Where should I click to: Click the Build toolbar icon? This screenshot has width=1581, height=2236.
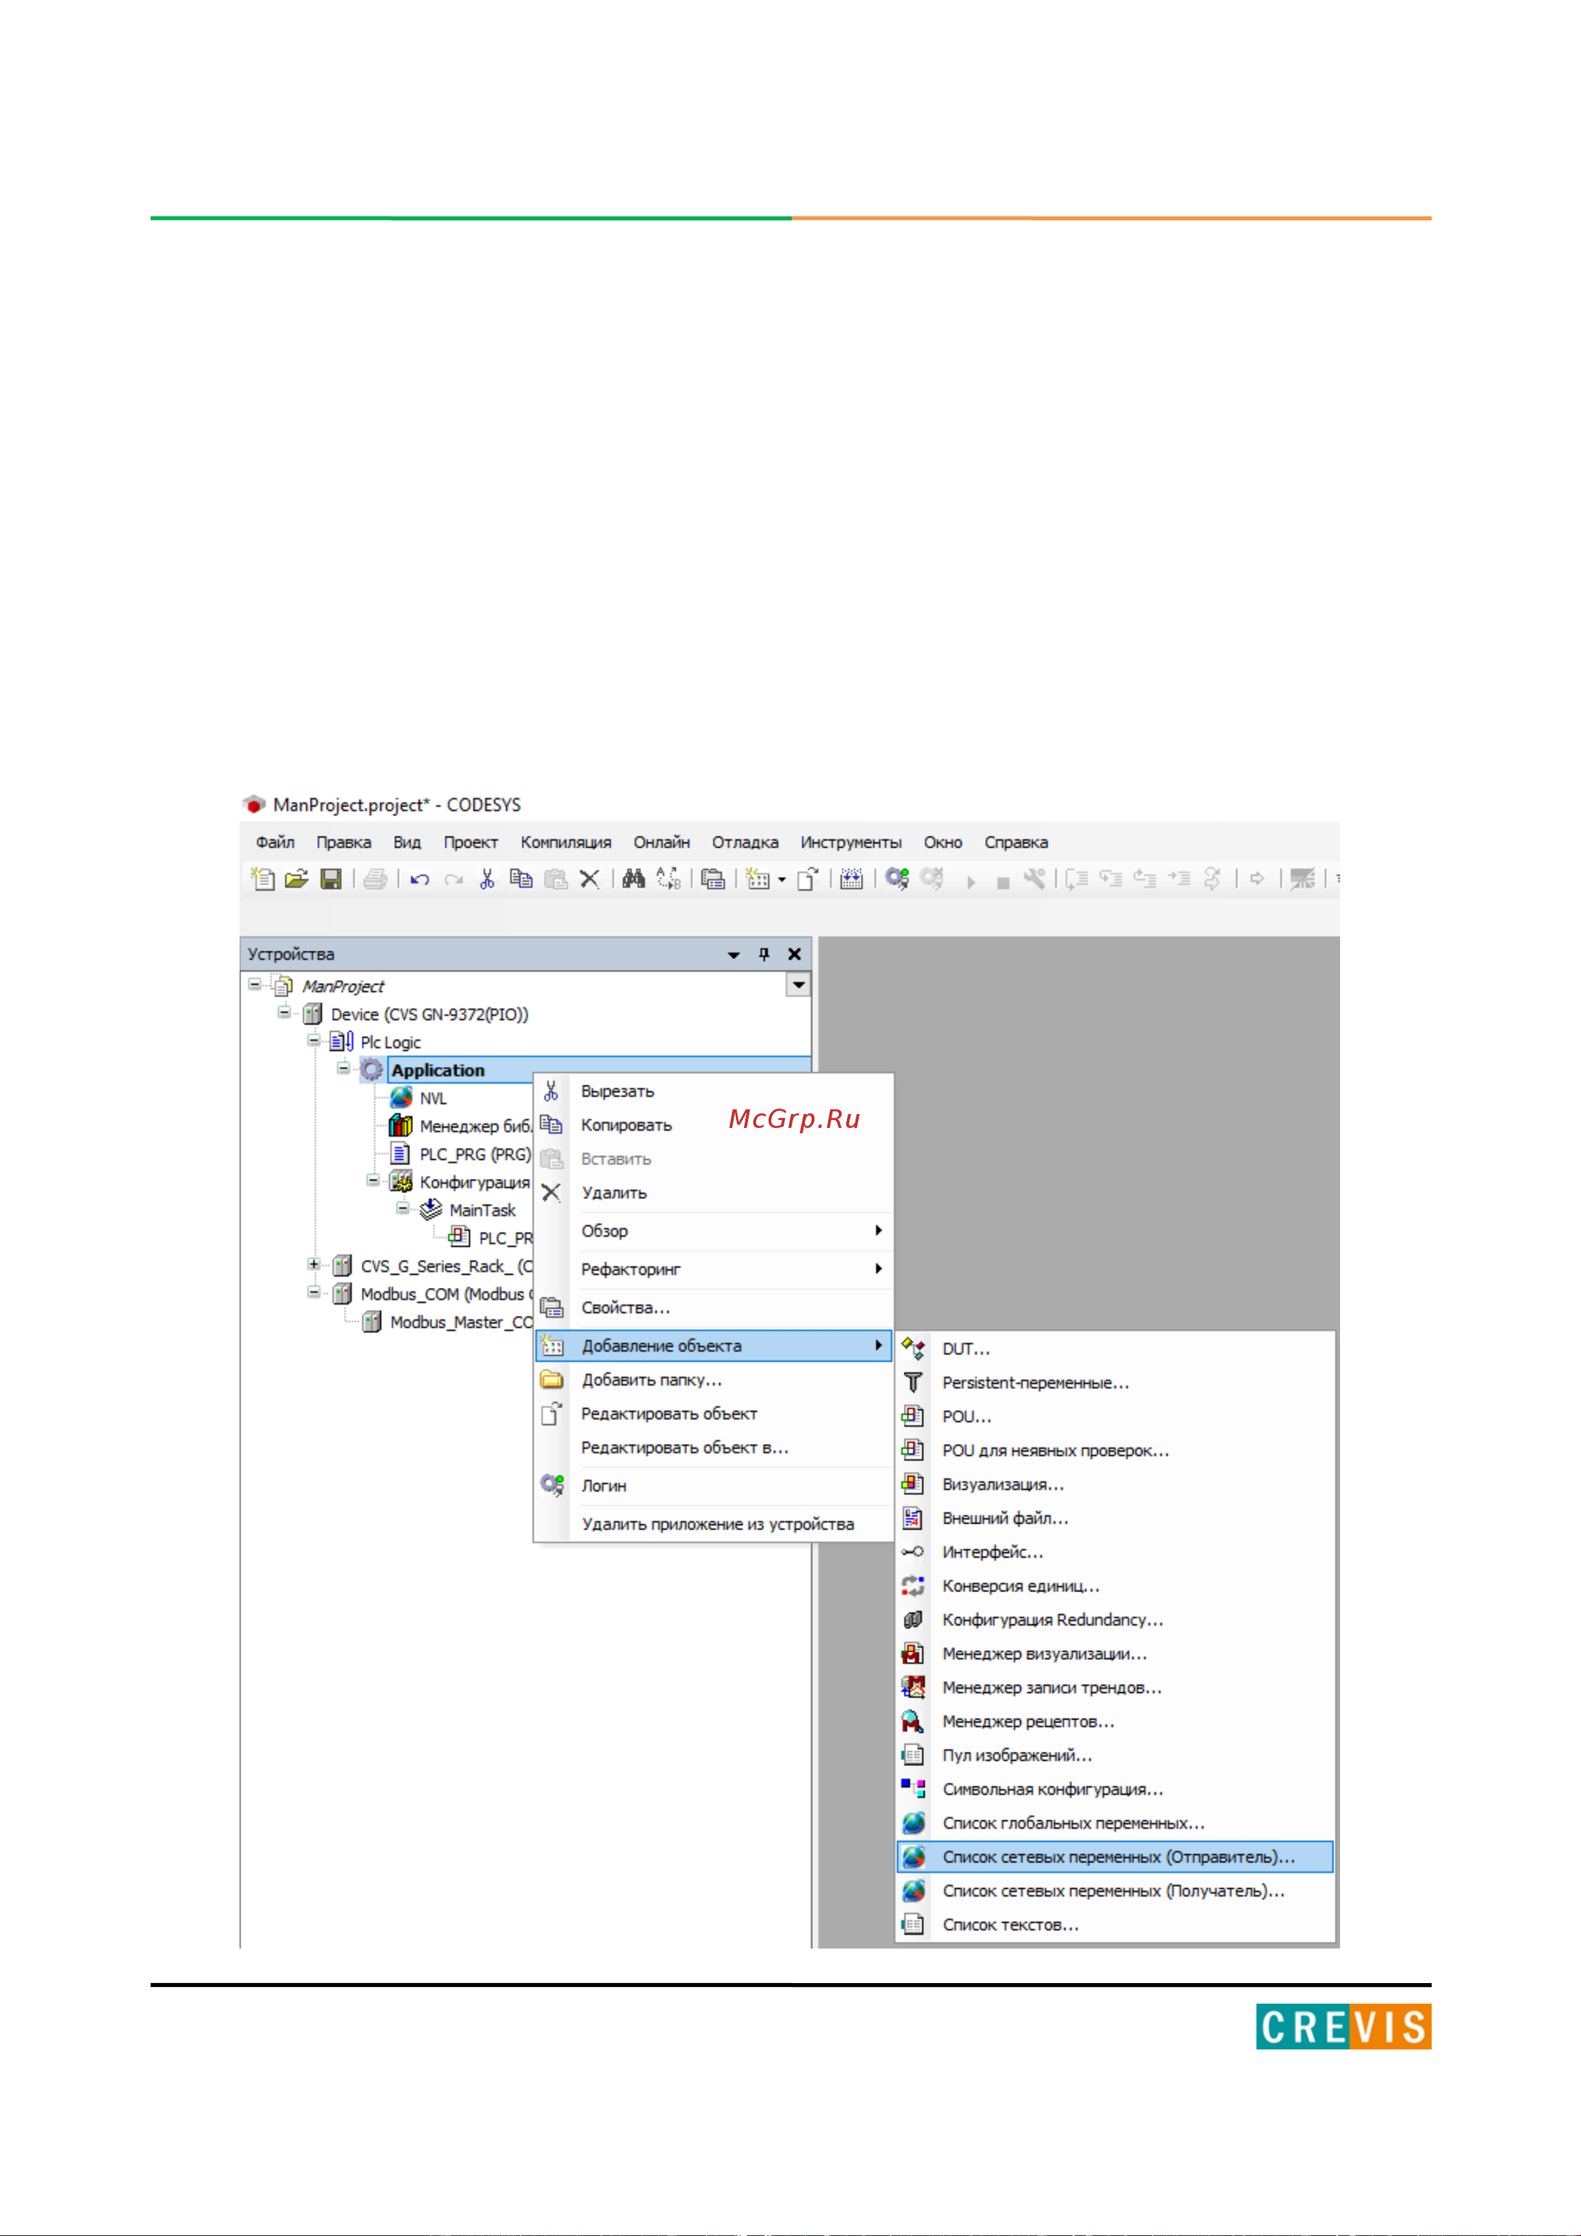852,878
